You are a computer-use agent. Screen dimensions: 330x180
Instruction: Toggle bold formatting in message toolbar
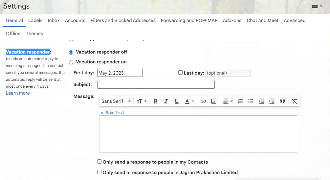pos(156,101)
